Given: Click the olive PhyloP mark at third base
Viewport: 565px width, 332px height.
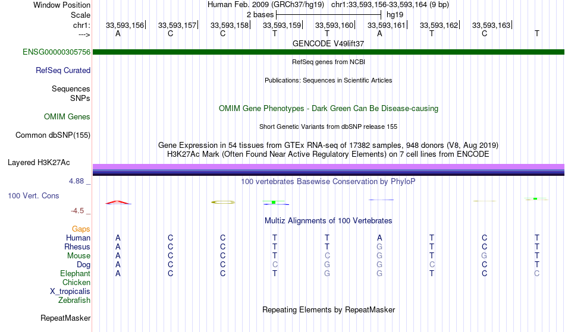Looking at the screenshot, I should [223, 202].
